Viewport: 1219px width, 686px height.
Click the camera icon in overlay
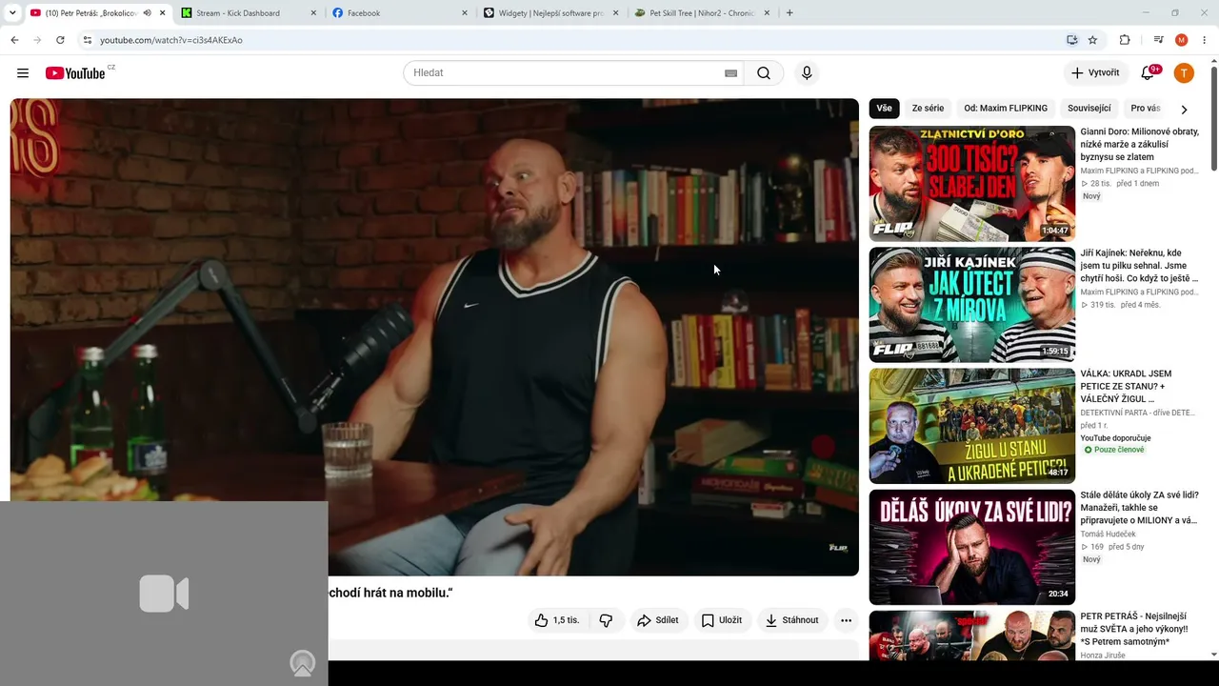pos(164,594)
